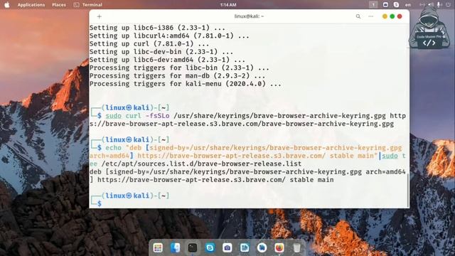This screenshot has height=256, width=455.
Task: Open the round blue-logo app in dock
Action: coord(262,247)
